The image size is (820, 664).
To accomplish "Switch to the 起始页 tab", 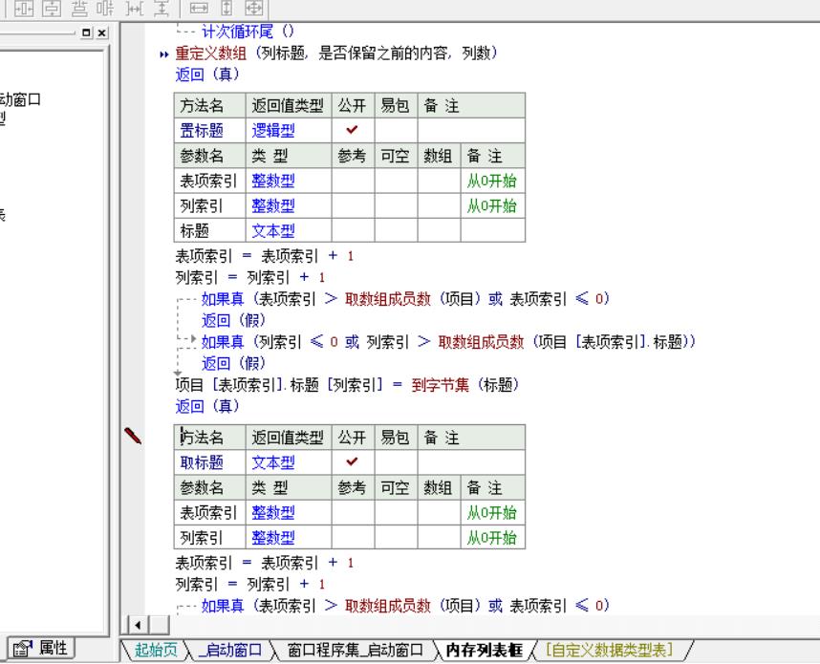I will coord(155,651).
